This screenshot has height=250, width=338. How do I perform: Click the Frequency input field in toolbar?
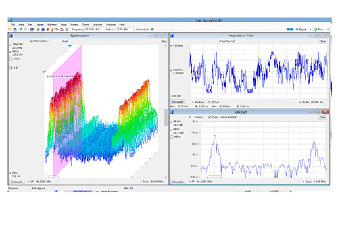click(x=95, y=30)
